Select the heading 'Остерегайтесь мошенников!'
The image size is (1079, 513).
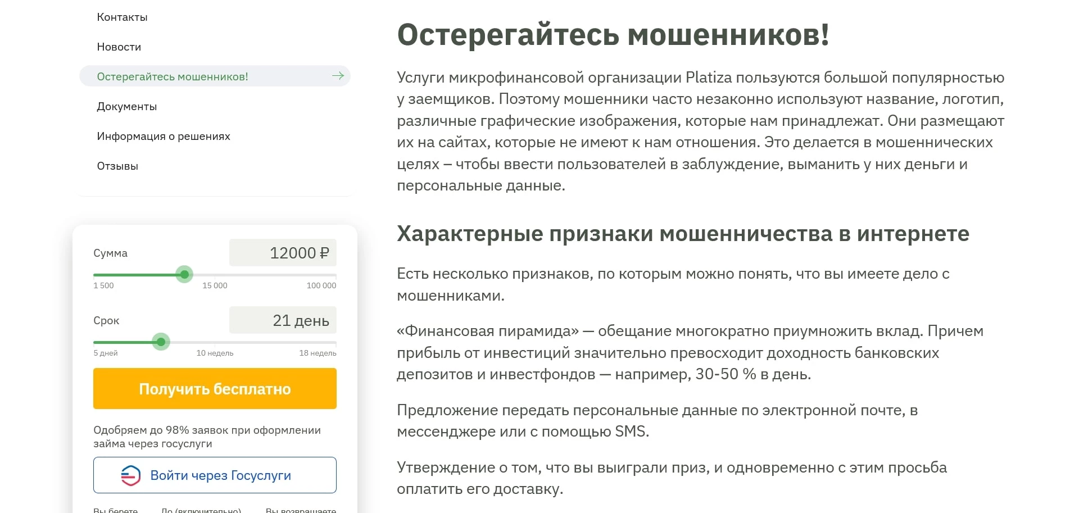[613, 36]
